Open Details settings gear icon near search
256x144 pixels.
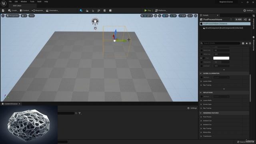[250, 43]
